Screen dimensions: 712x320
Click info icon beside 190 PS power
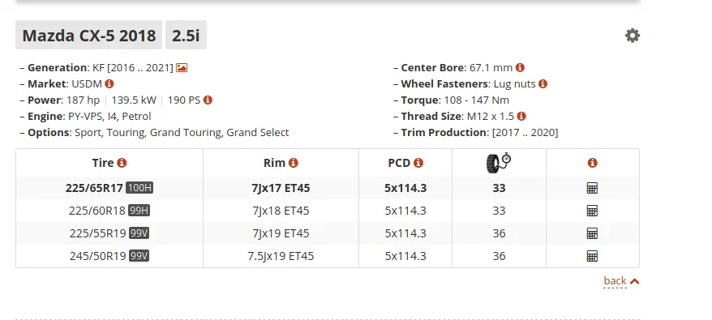pyautogui.click(x=208, y=100)
